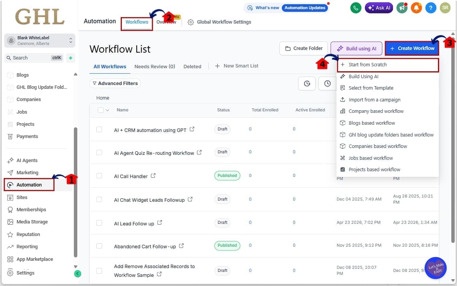Switch to Deleted tab
Image resolution: width=457 pixels, height=286 pixels.
tap(192, 66)
